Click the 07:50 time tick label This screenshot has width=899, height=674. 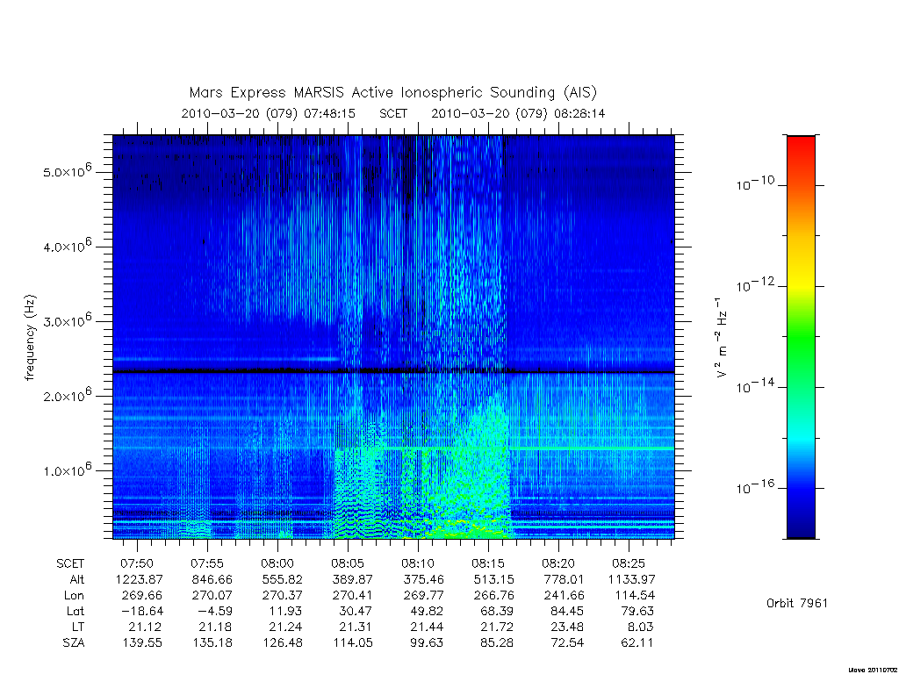pyautogui.click(x=137, y=563)
